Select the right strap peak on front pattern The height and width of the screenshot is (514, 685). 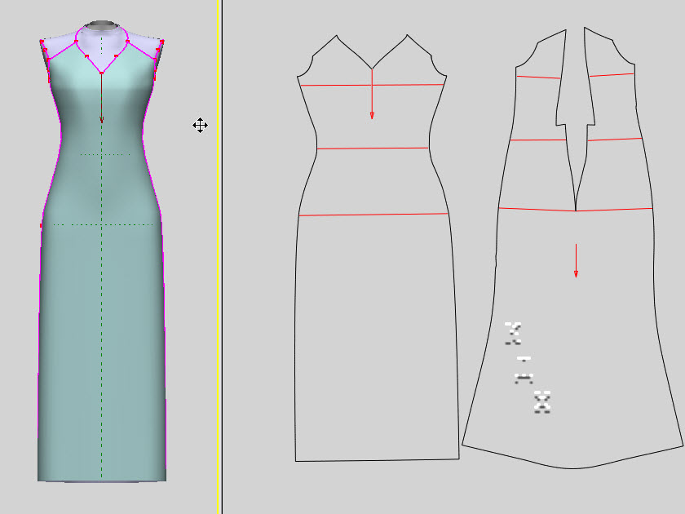click(407, 35)
